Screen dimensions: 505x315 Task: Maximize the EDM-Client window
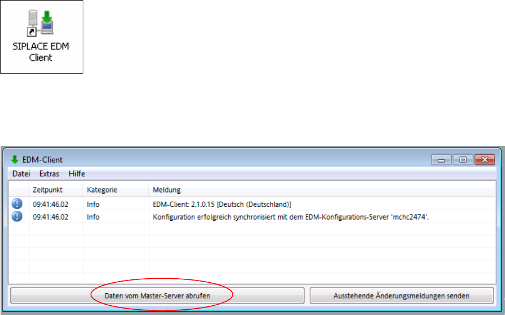(x=463, y=160)
